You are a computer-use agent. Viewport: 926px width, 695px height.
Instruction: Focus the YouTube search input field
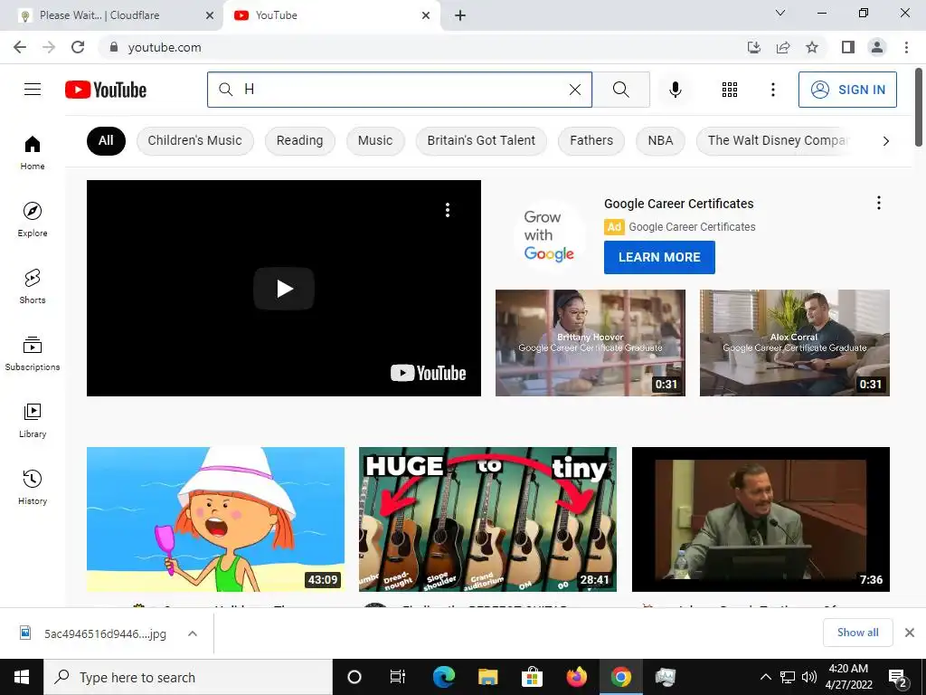pyautogui.click(x=400, y=90)
